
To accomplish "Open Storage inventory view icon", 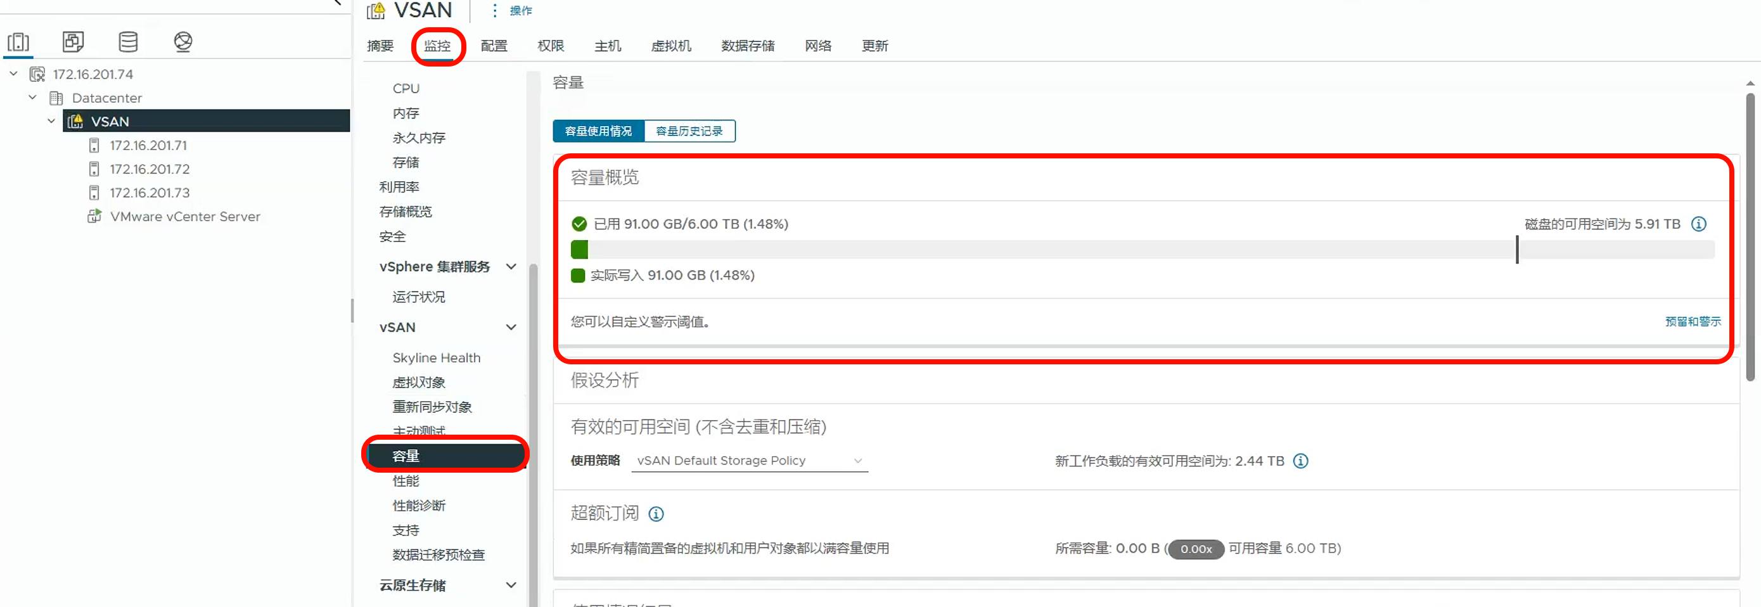I will click(128, 42).
